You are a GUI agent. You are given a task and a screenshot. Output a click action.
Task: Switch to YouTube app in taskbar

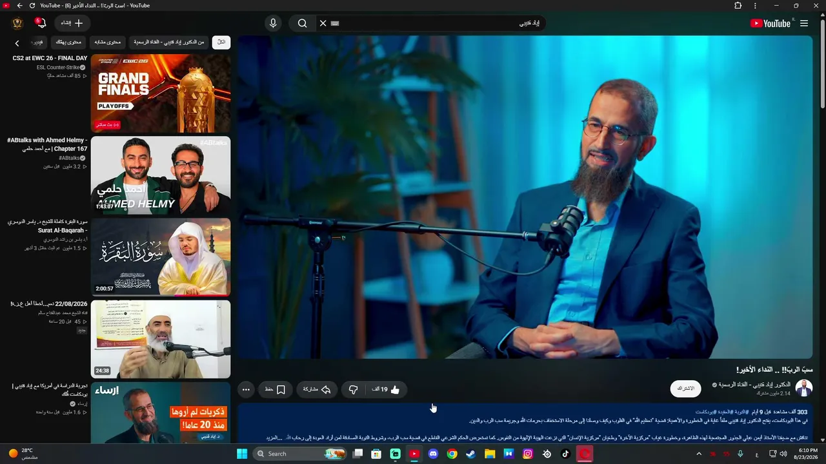[414, 454]
